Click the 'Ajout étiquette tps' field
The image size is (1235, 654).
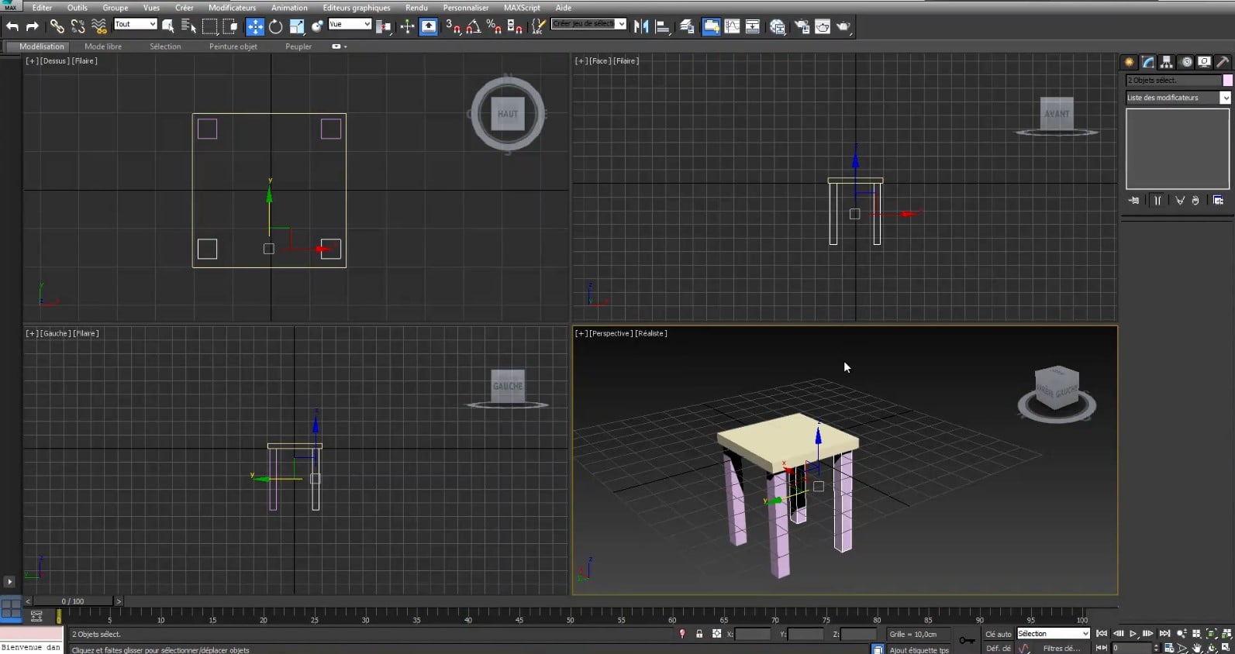click(919, 649)
